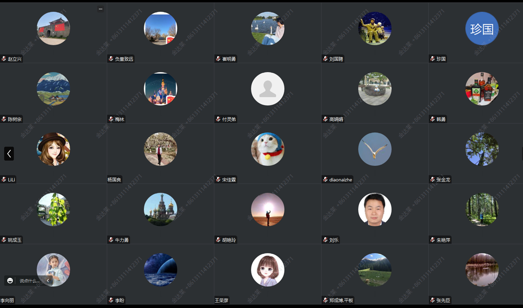
Task: Click the muted microphone icon next to 张先臣
Action: pos(432,300)
